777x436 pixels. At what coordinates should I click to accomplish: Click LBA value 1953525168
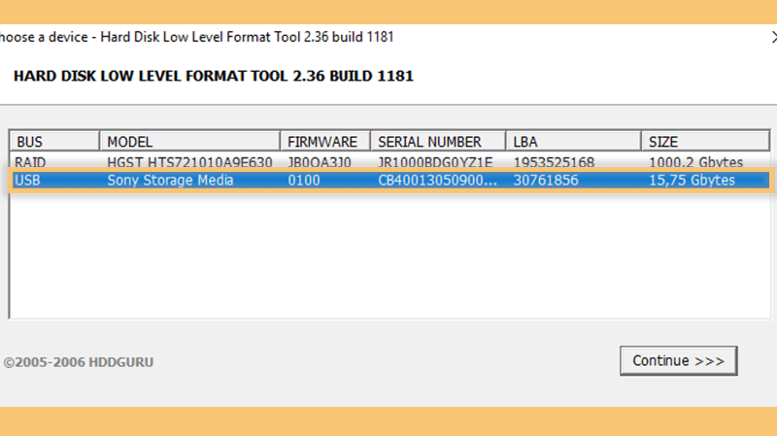554,162
